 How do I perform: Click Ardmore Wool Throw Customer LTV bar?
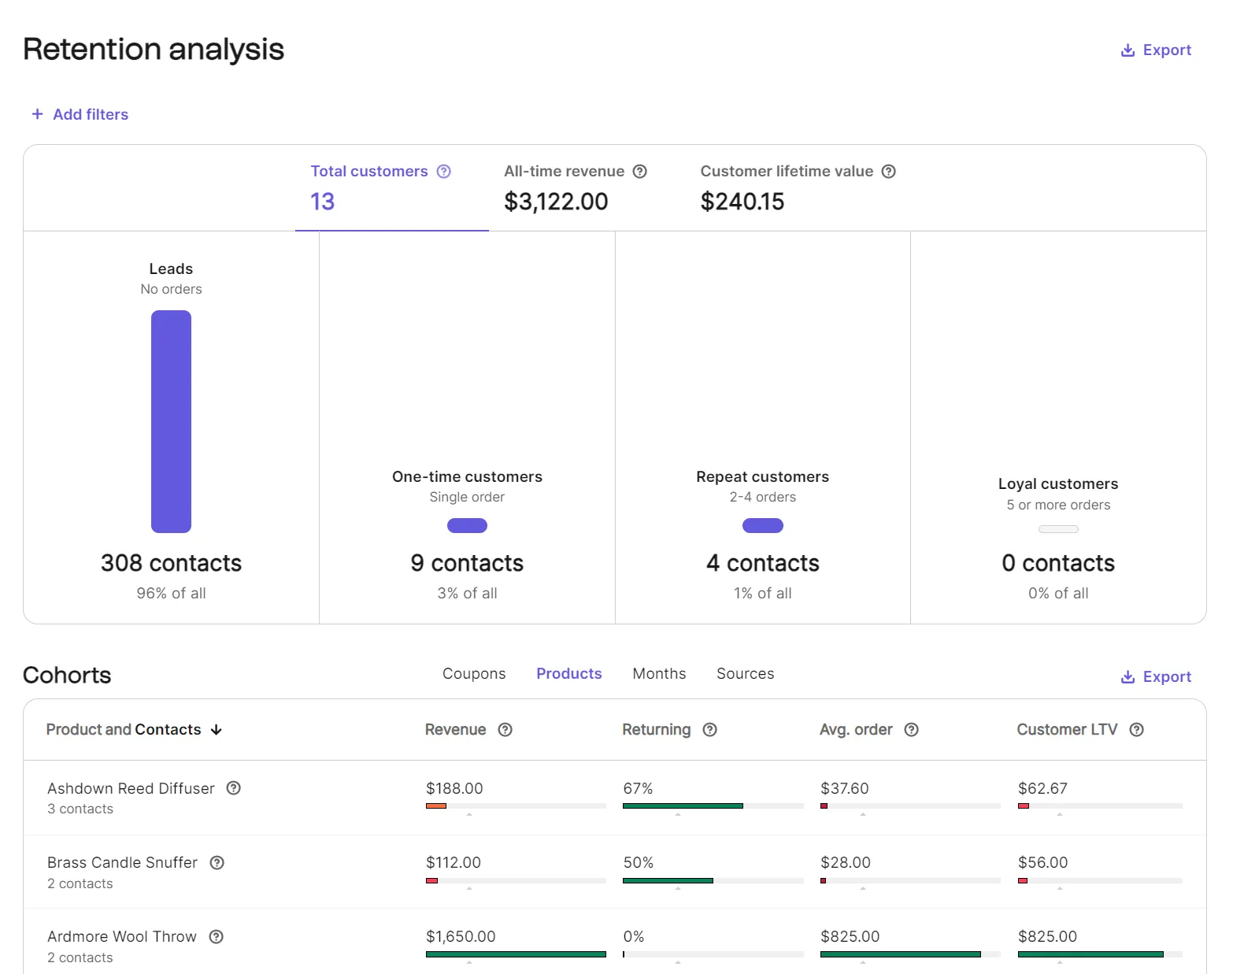pyautogui.click(x=1100, y=954)
